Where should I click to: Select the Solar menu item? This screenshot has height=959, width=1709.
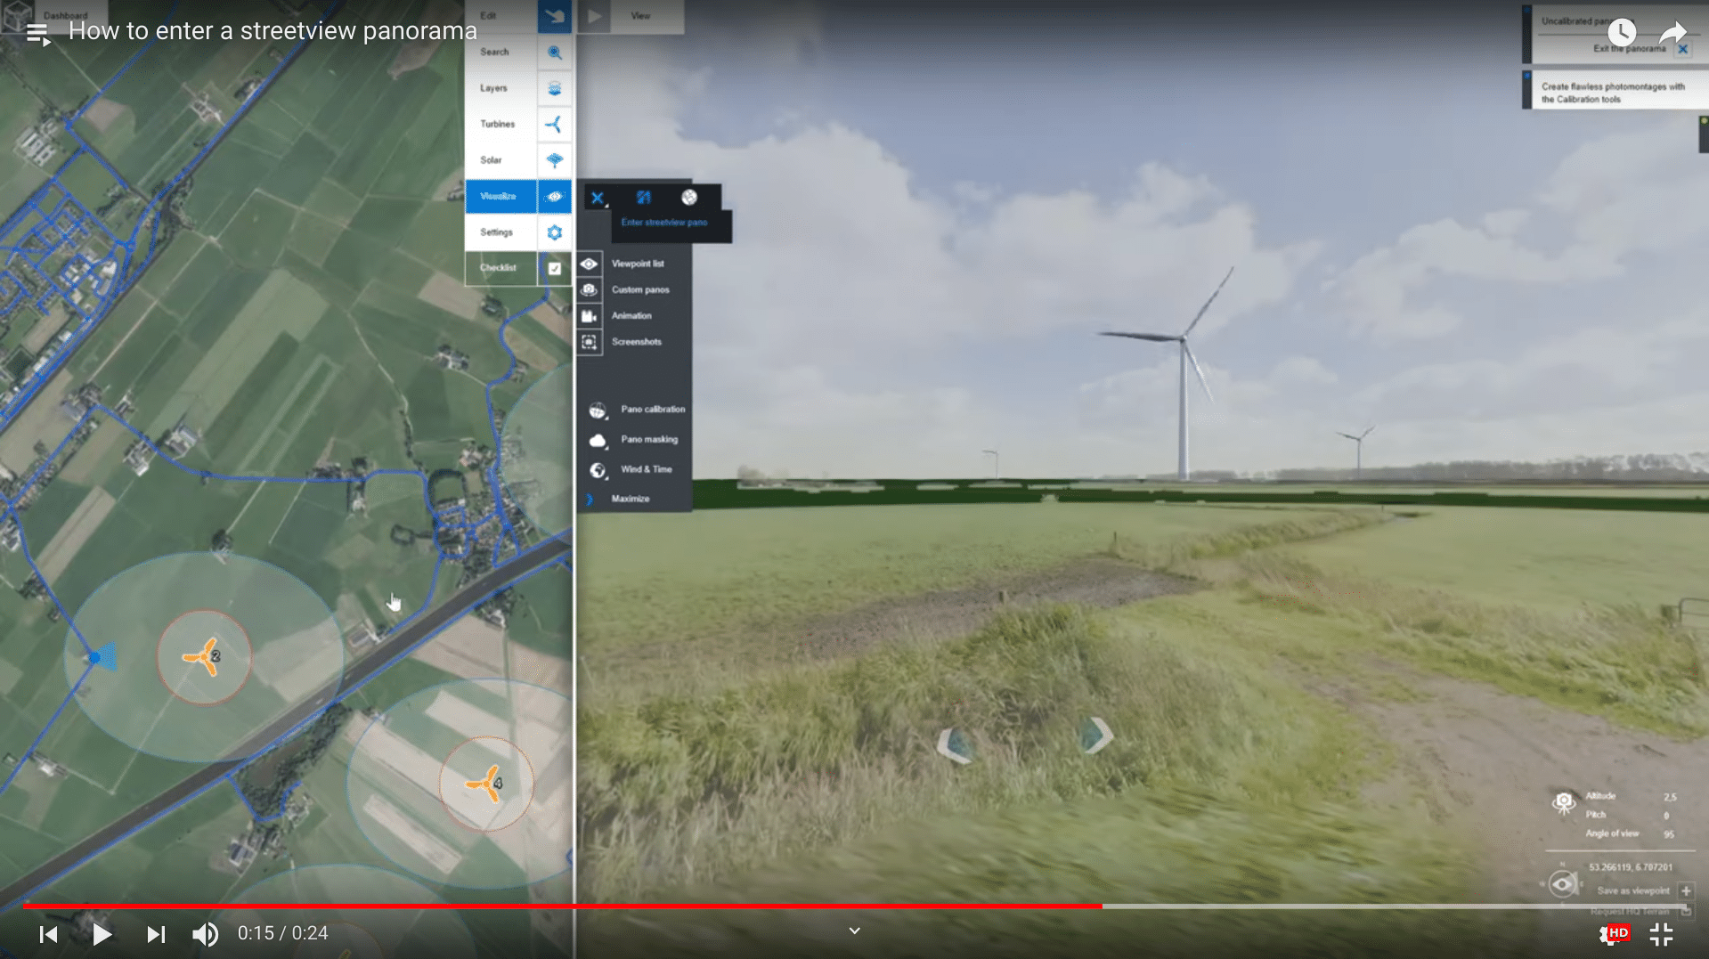[491, 160]
